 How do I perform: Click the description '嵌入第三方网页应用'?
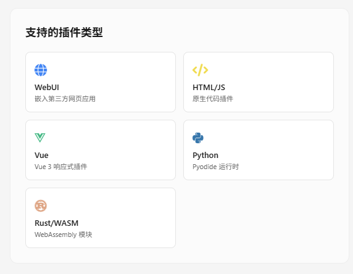65,99
